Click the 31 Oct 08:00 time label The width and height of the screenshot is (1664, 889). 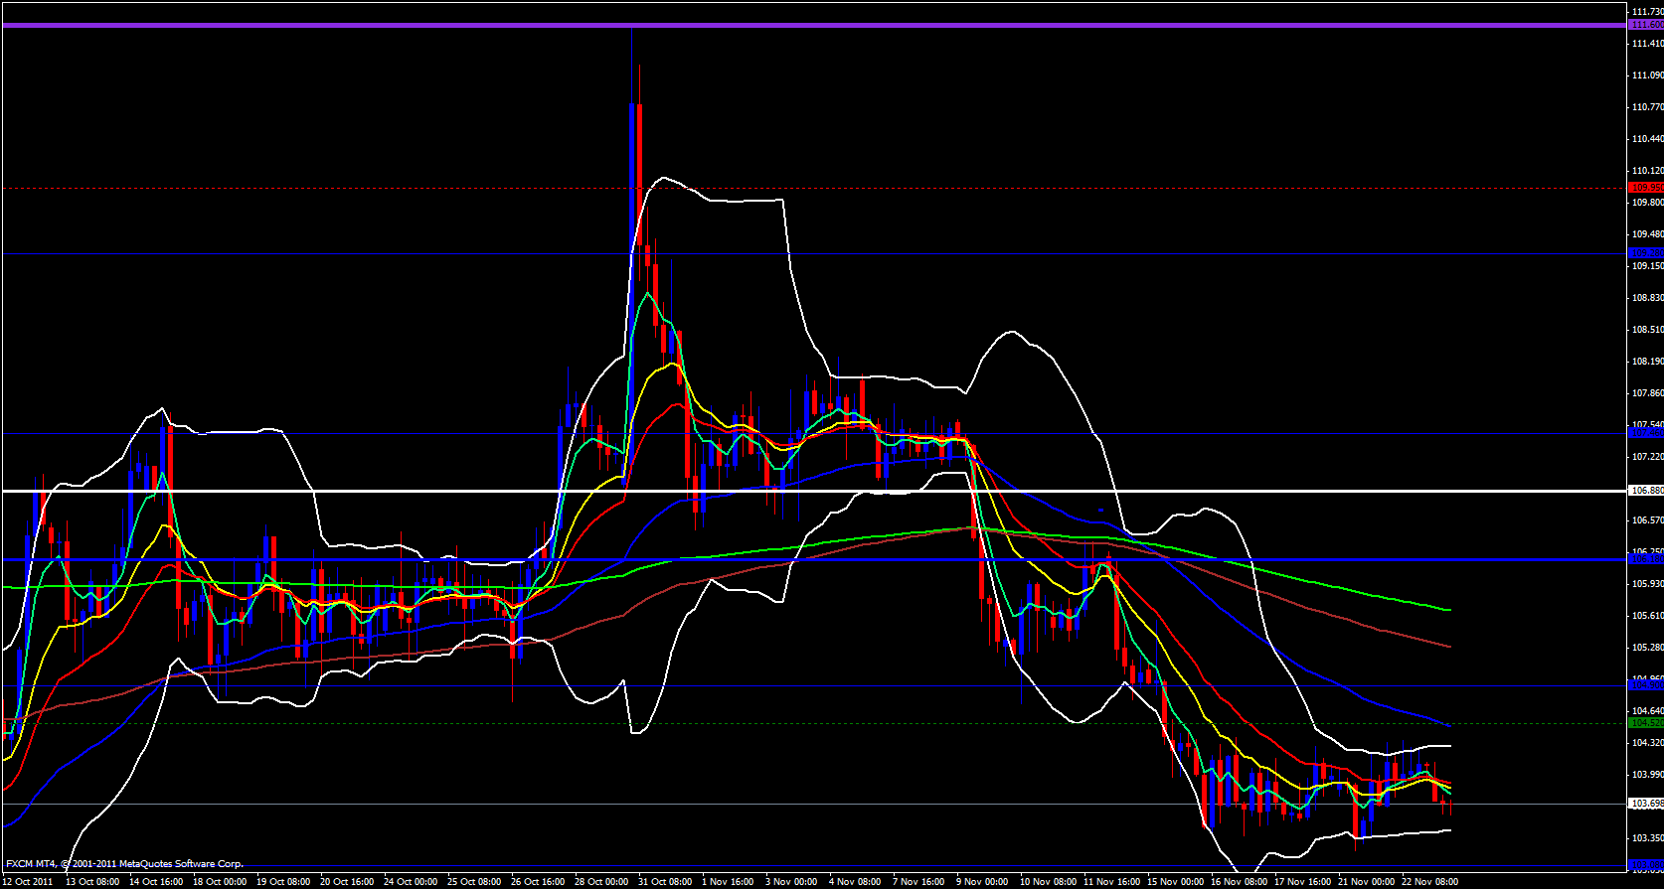click(x=665, y=881)
